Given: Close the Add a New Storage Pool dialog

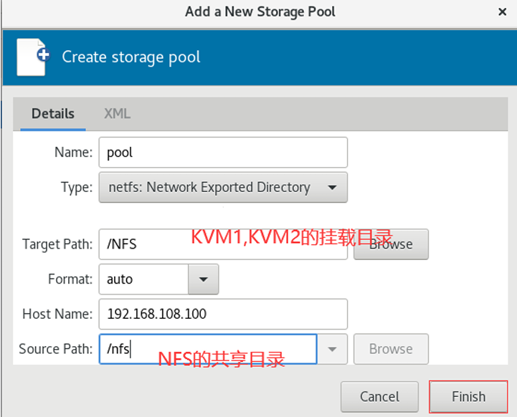Looking at the screenshot, I should 502,12.
